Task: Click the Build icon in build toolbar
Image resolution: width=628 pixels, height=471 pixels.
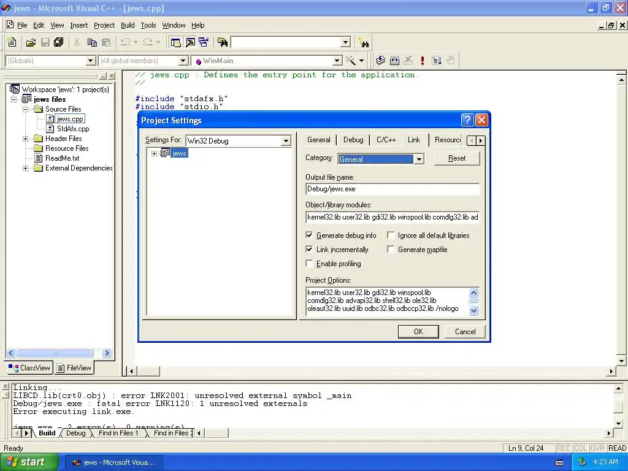Action: tap(394, 61)
